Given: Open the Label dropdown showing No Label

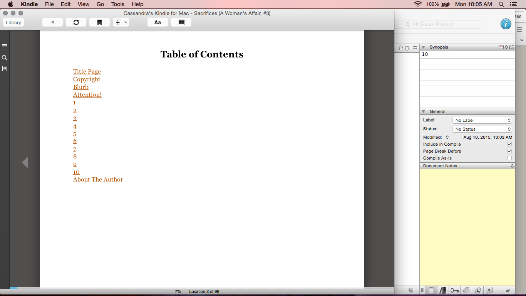Looking at the screenshot, I should [482, 120].
